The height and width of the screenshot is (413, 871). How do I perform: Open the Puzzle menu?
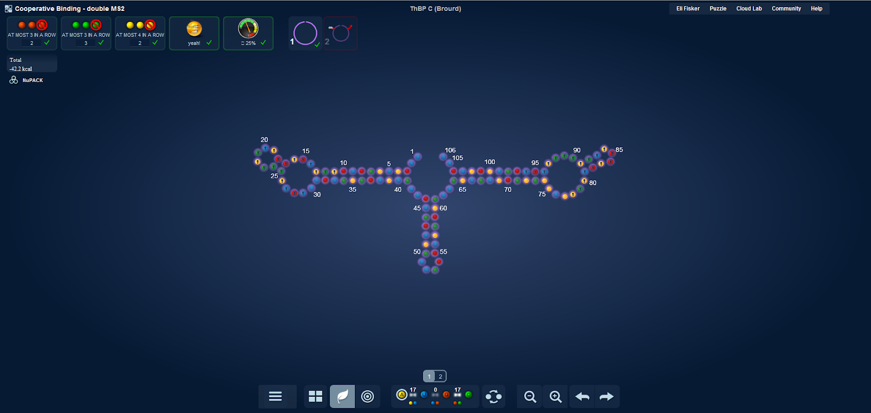pos(718,9)
